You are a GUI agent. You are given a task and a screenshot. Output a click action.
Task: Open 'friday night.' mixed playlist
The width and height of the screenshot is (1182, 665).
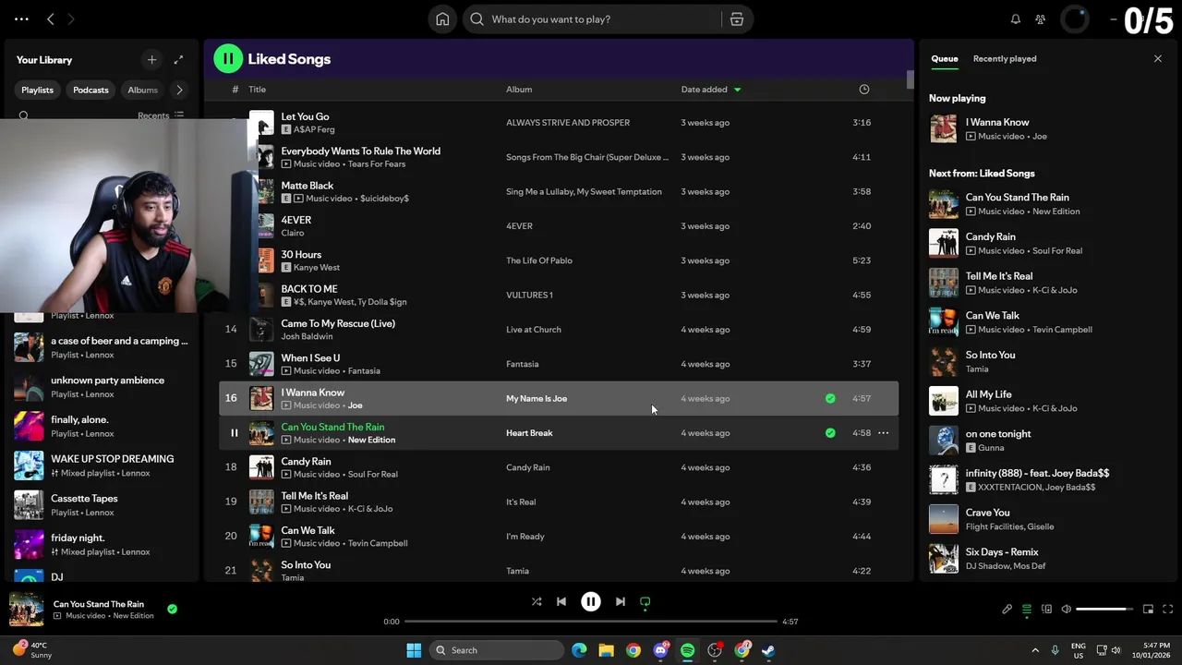102,545
